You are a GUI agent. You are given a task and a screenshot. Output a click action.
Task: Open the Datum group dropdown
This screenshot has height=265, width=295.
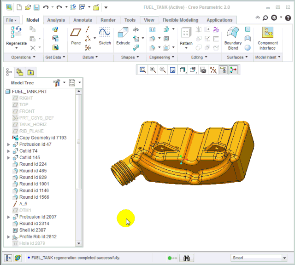click(x=90, y=57)
